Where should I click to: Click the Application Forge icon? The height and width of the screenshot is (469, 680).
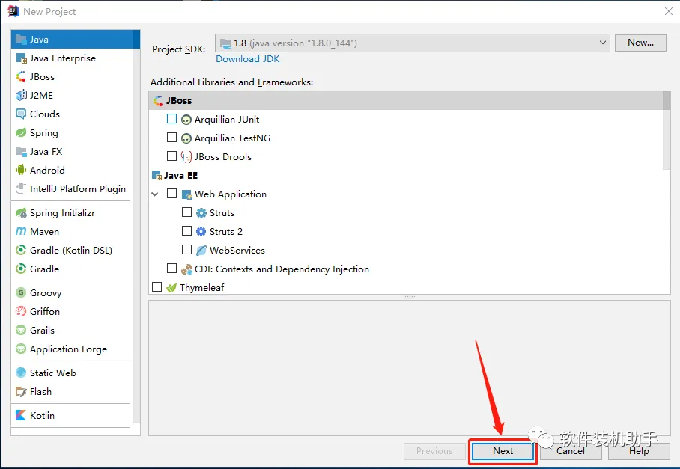click(21, 349)
